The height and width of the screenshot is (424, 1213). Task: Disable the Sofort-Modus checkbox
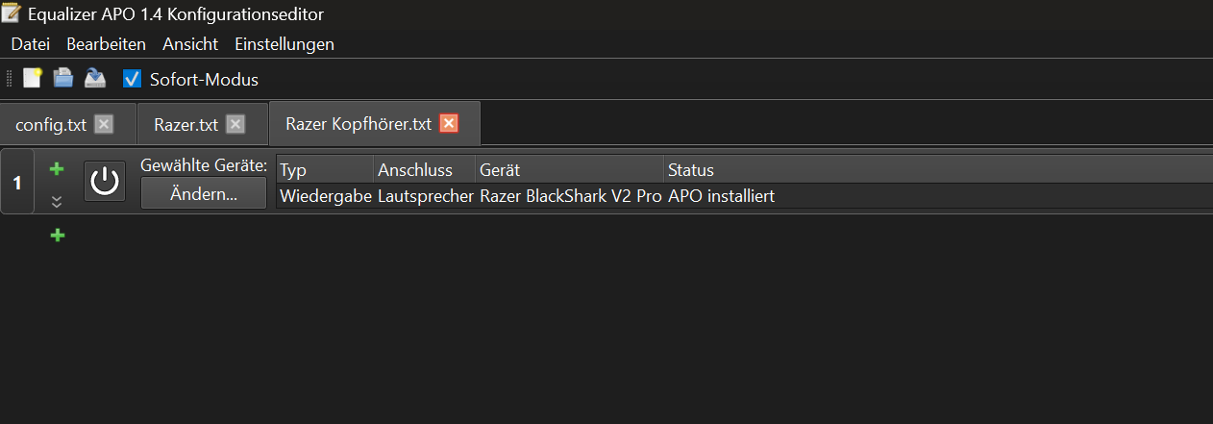point(133,80)
